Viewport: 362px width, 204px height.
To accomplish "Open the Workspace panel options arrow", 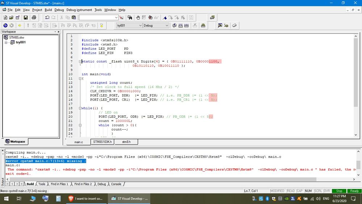I will [55, 32].
